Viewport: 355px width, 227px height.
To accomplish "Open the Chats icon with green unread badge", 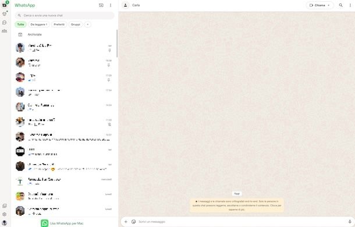I will click(x=4, y=5).
